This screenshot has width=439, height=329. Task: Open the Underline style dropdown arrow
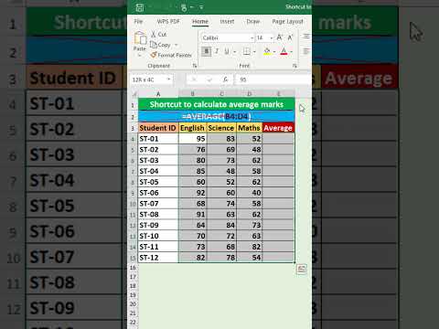(x=234, y=52)
